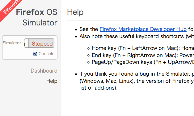Open the Firefox Marketplace Developer Hub link

143,29
